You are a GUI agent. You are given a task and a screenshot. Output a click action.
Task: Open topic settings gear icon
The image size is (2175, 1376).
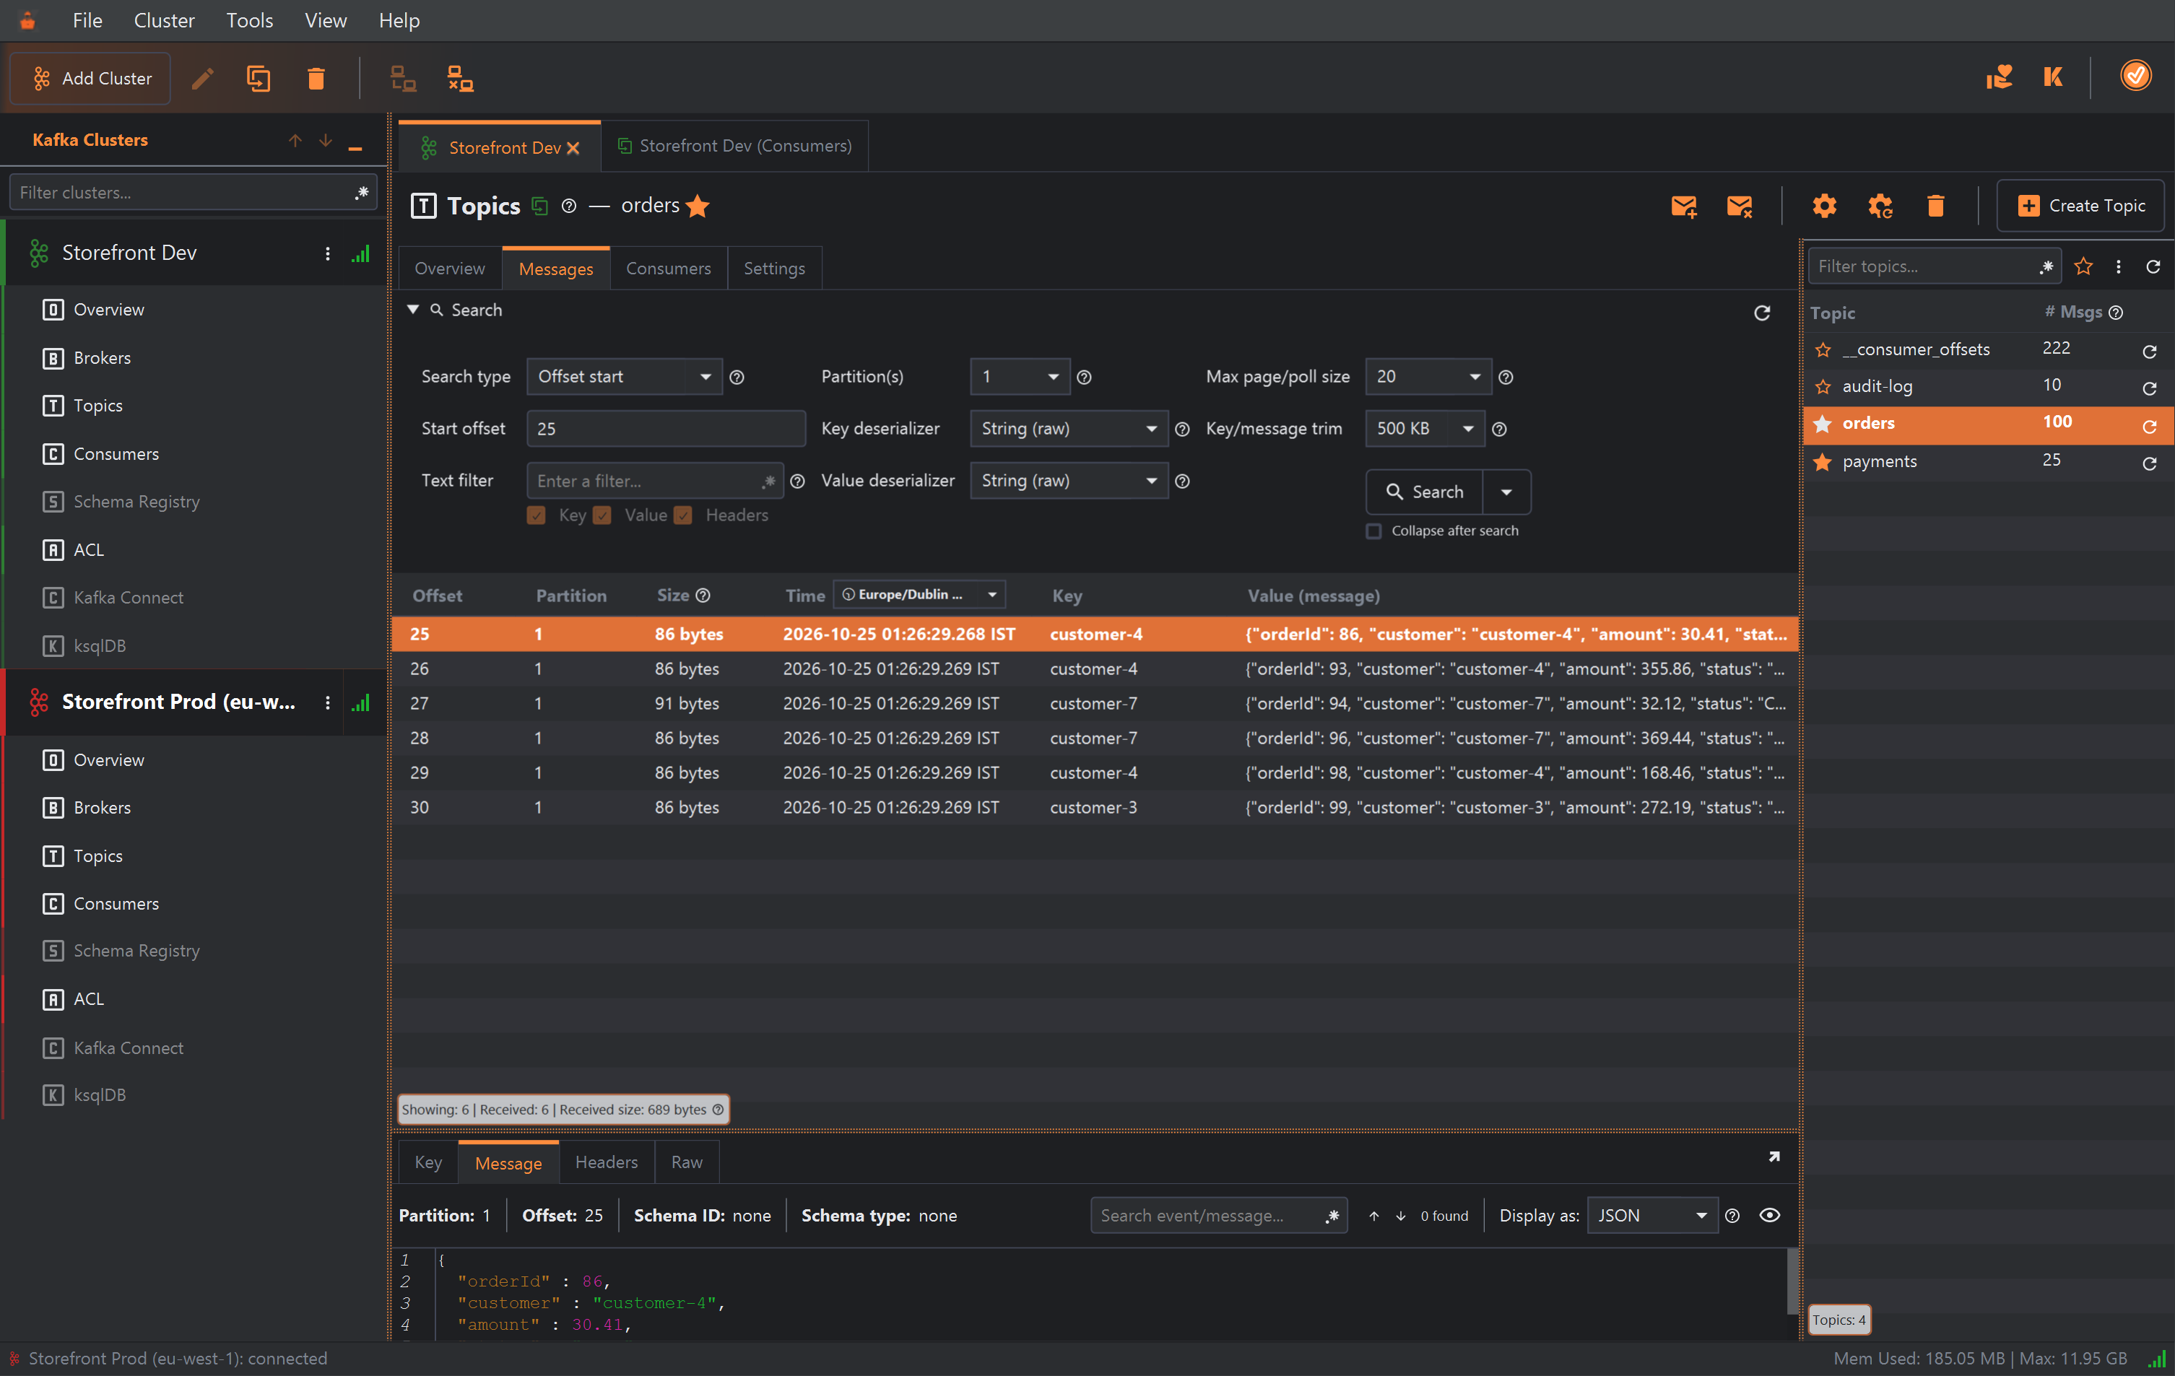tap(1825, 206)
